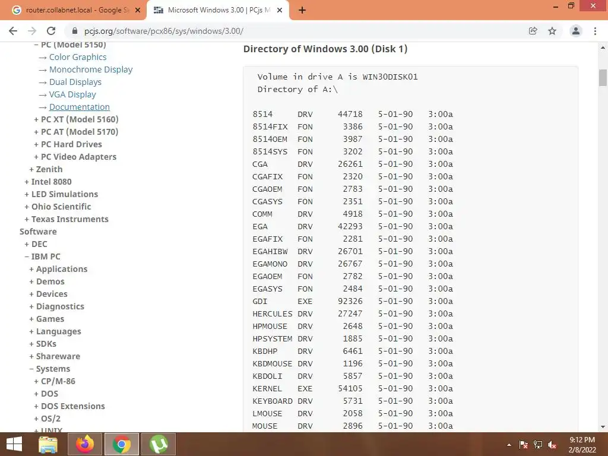Open uTorrent from the taskbar
Viewport: 608px width, 456px height.
[x=159, y=444]
